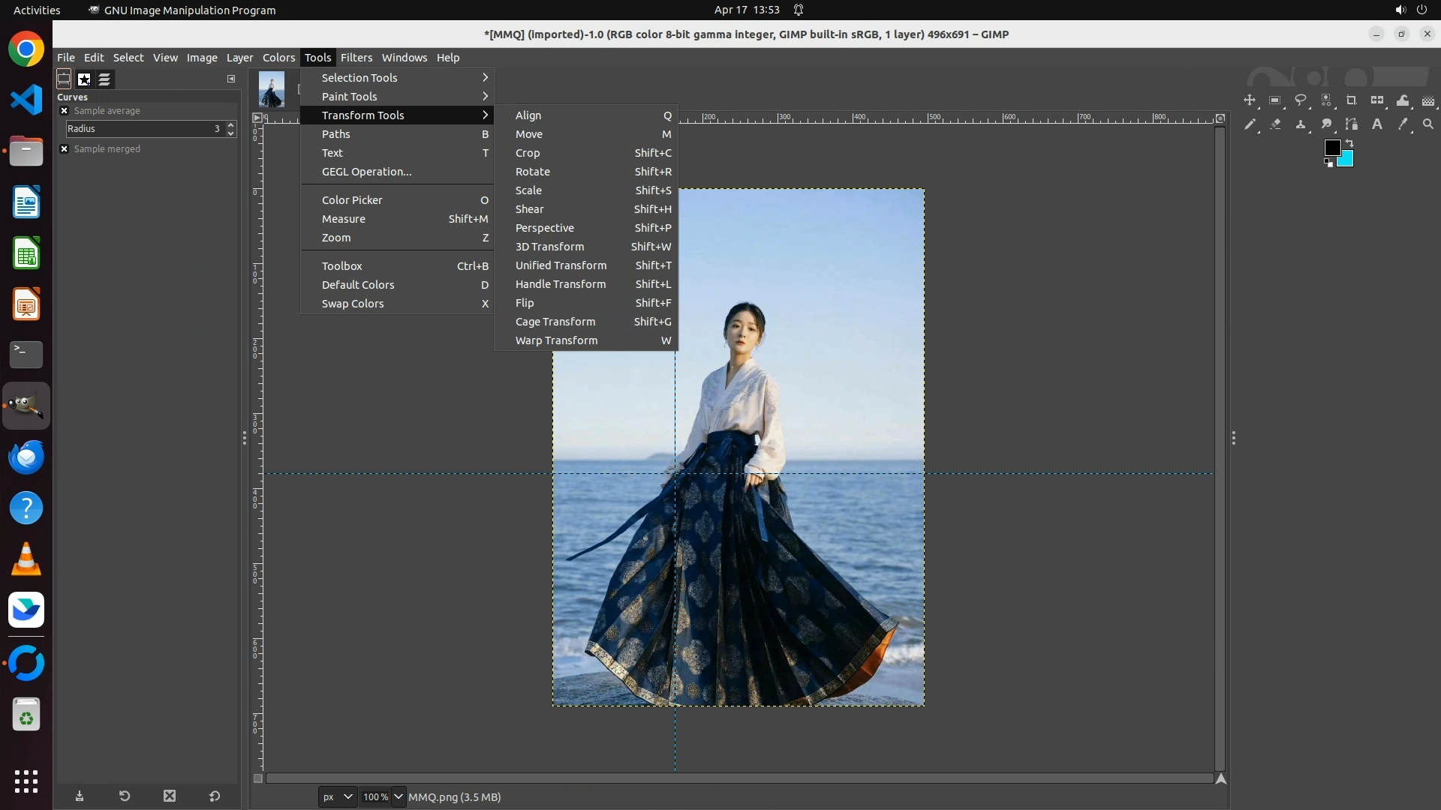1441x810 pixels.
Task: Select the Color Picker eyedropper icon
Action: point(1403,124)
